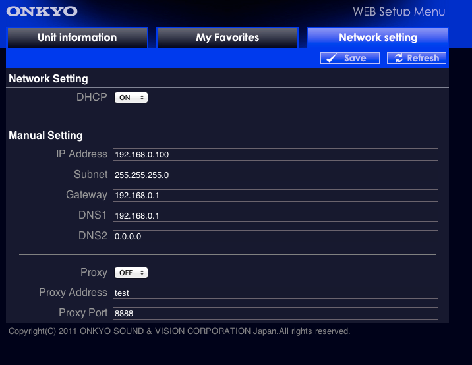Open the Unit information tab
Image resolution: width=472 pixels, height=365 pixels.
tap(77, 37)
